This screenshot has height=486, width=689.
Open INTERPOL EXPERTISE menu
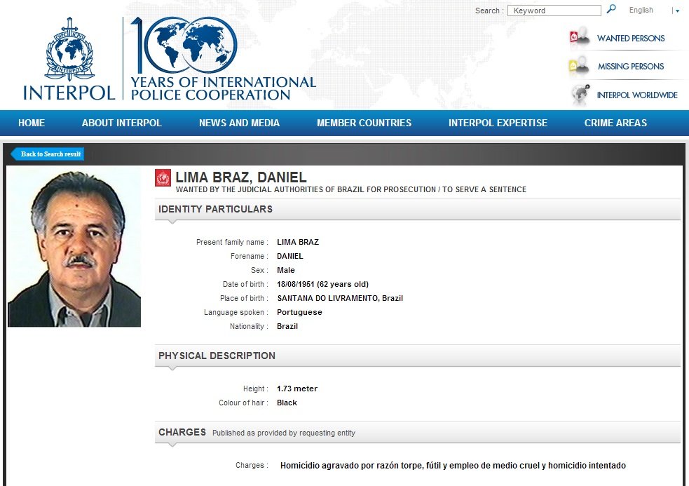point(498,123)
